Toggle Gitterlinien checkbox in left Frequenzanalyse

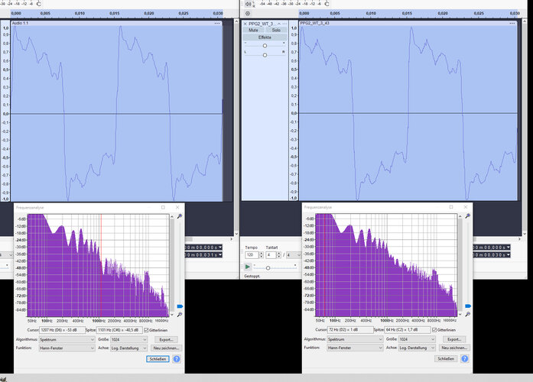(x=147, y=330)
